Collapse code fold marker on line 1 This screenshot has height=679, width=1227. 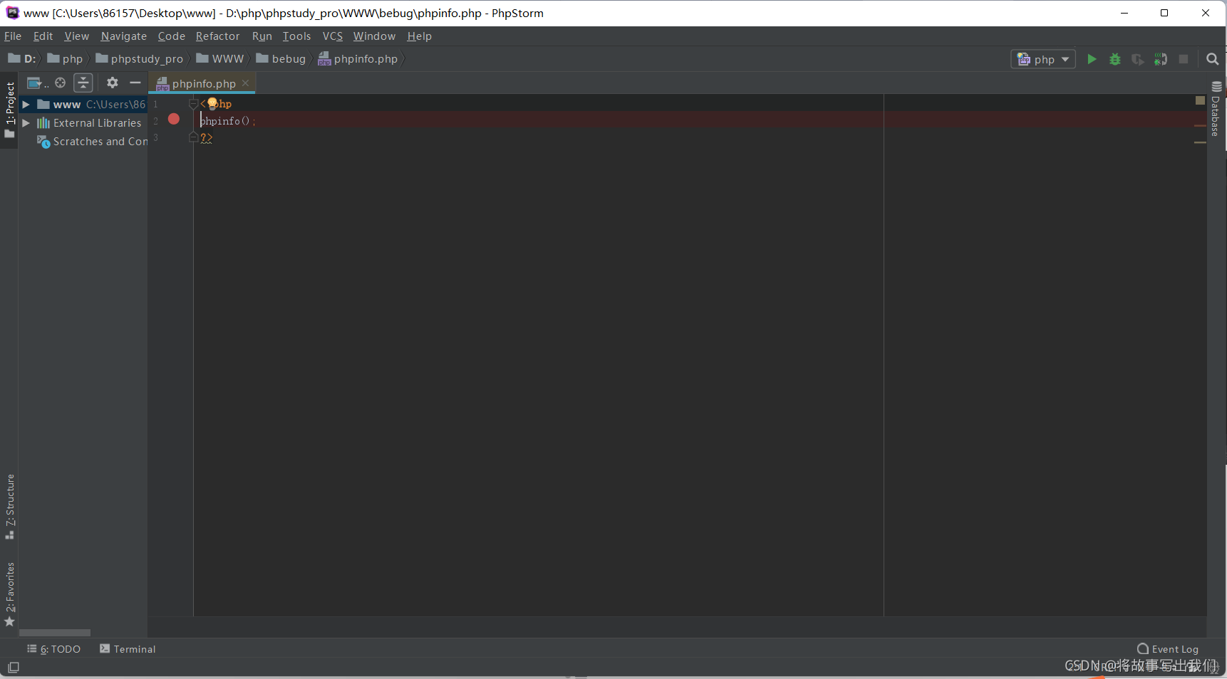point(193,104)
